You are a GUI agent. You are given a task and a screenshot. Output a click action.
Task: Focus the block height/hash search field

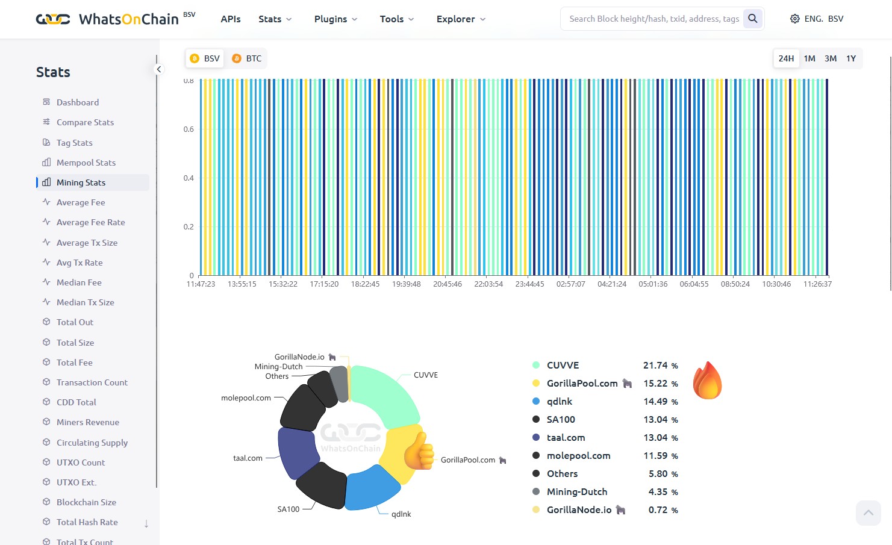654,19
